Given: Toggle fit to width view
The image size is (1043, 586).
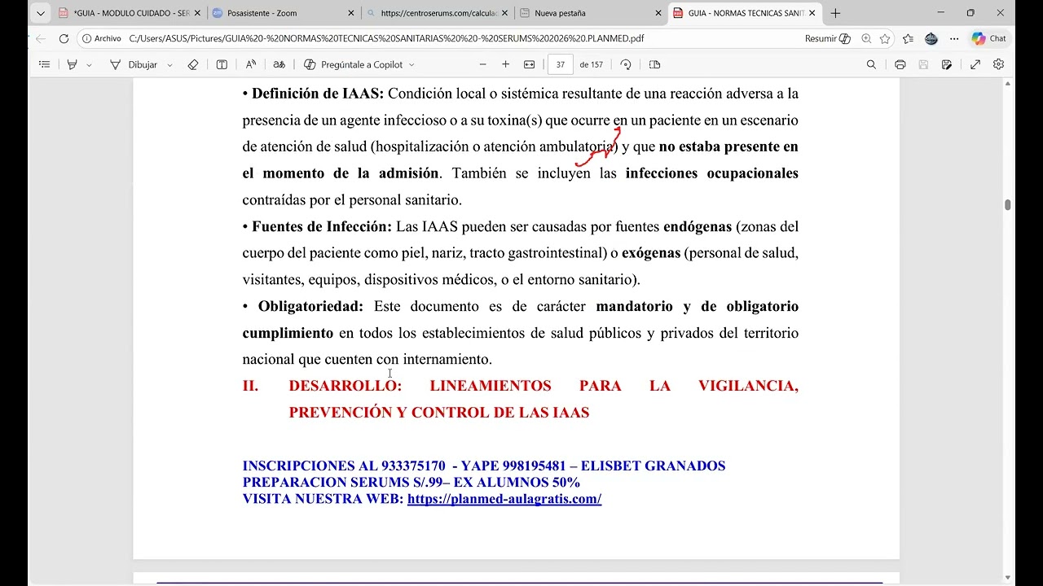Looking at the screenshot, I should pos(529,64).
